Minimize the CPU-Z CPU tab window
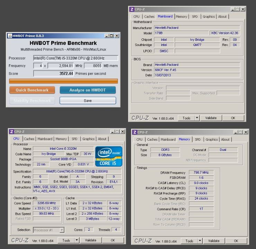Viewport: 256px width, 249px height. [112, 131]
